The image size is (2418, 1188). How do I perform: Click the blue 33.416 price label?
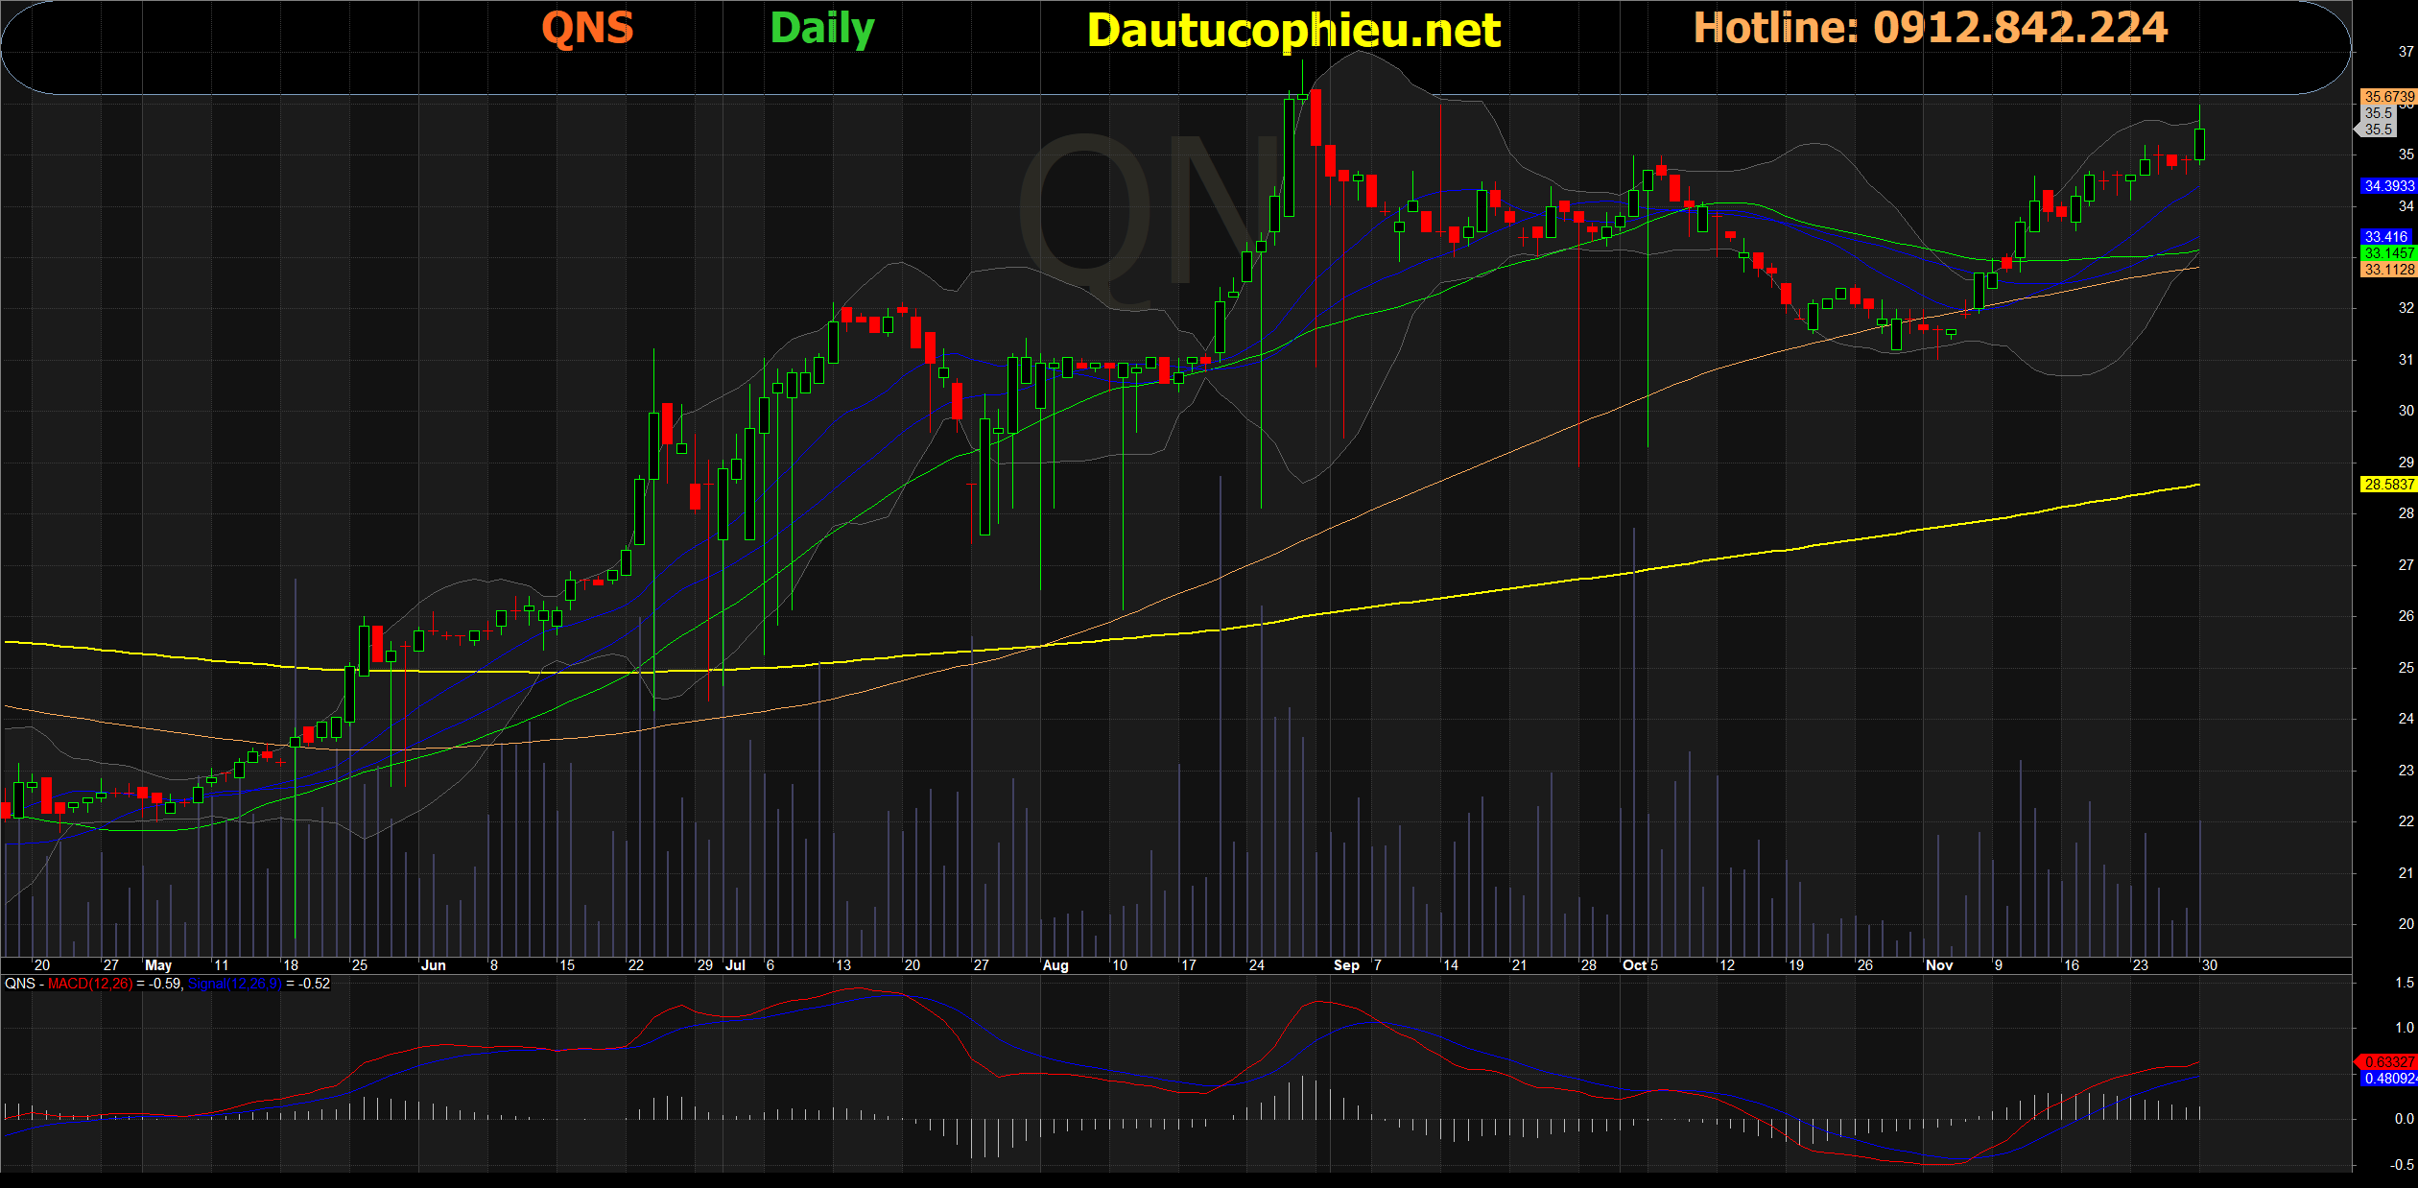(2385, 237)
